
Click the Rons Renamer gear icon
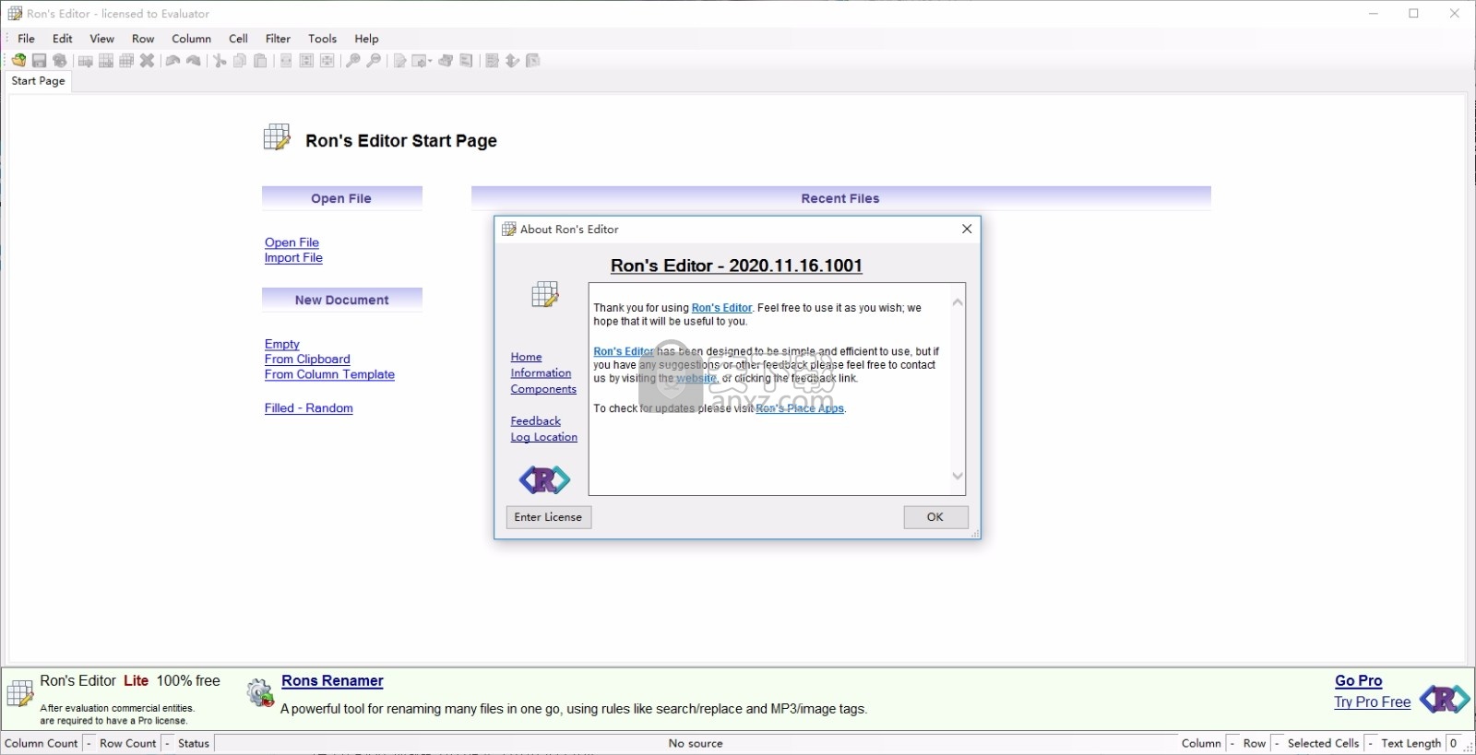pos(260,693)
